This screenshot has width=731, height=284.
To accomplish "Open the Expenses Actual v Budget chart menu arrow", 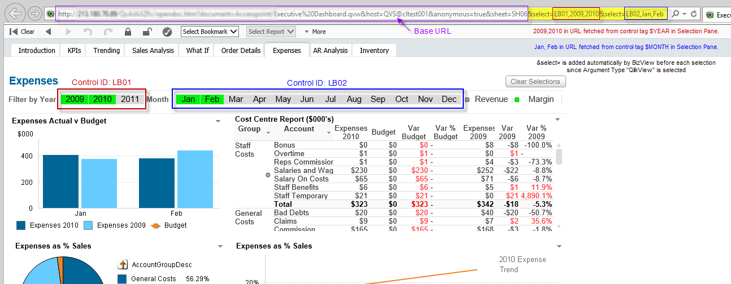I will pyautogui.click(x=218, y=121).
